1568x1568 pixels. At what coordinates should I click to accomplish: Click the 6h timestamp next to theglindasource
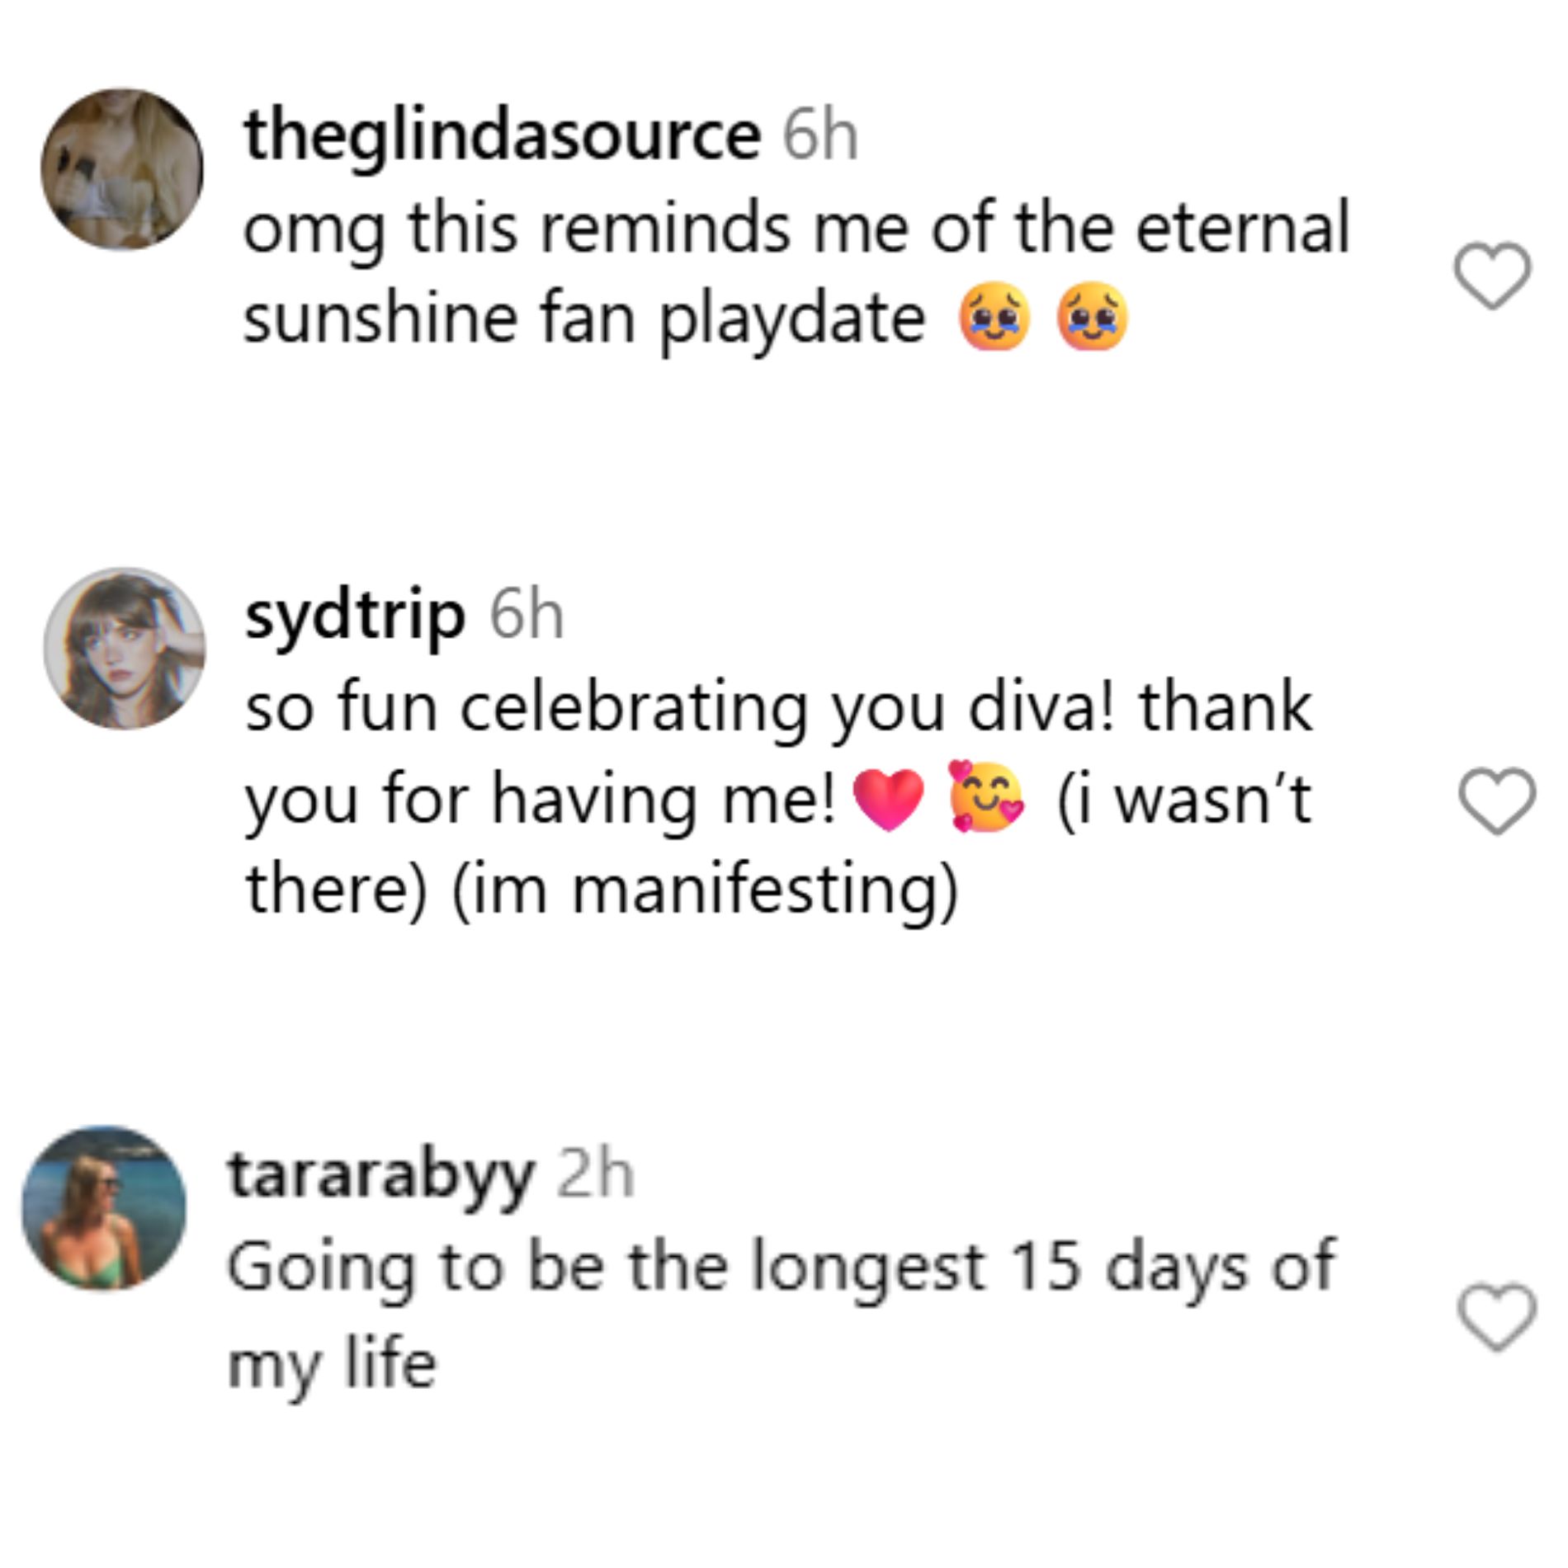820,136
